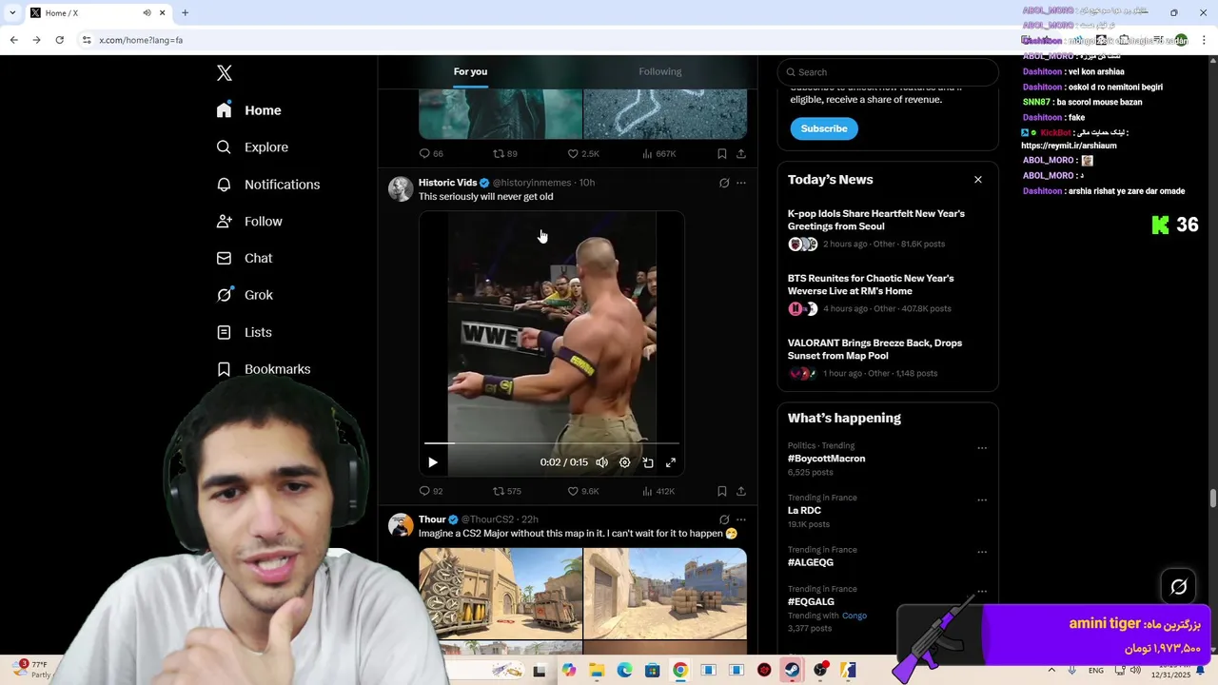Share the post with 667K views

741,154
